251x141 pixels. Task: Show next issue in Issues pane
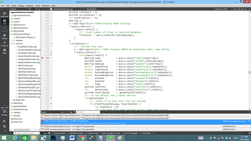point(68,112)
